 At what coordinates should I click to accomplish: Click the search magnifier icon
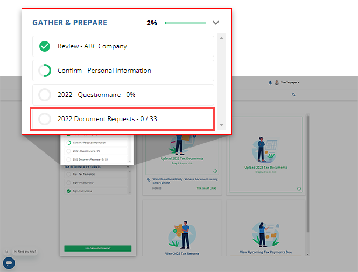click(x=293, y=95)
